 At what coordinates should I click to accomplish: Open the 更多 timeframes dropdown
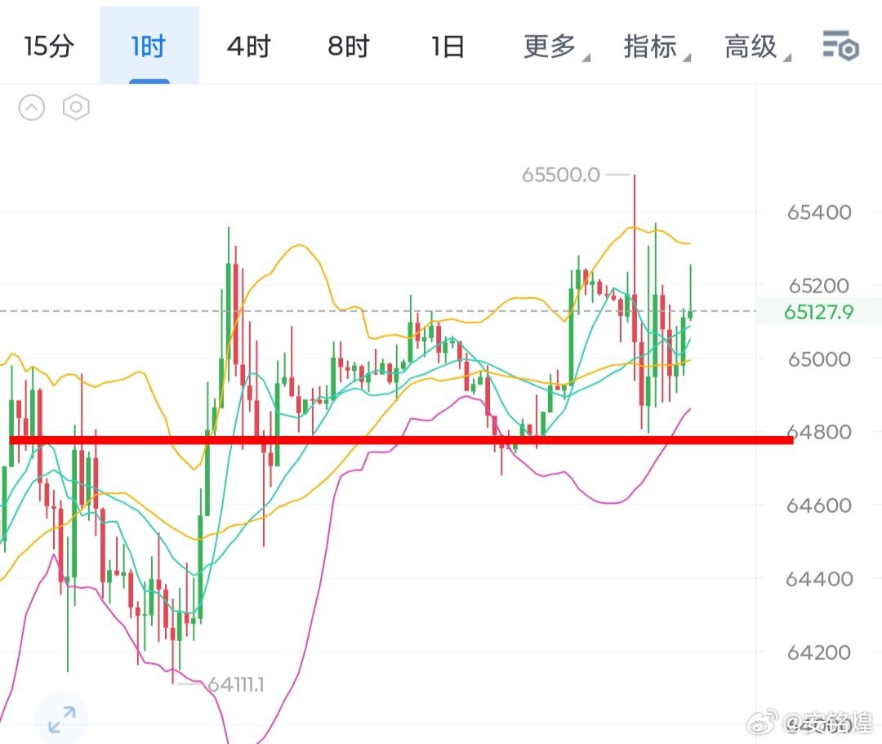[x=556, y=46]
